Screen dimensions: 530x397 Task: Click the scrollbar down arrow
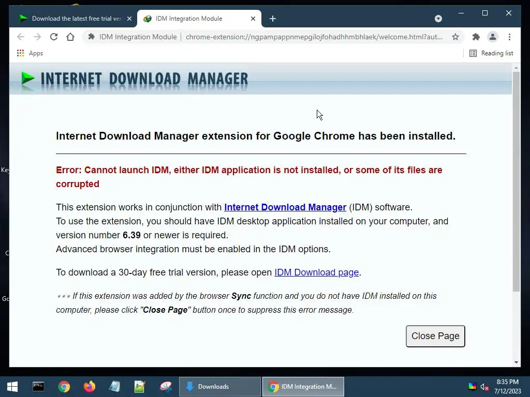[x=516, y=362]
